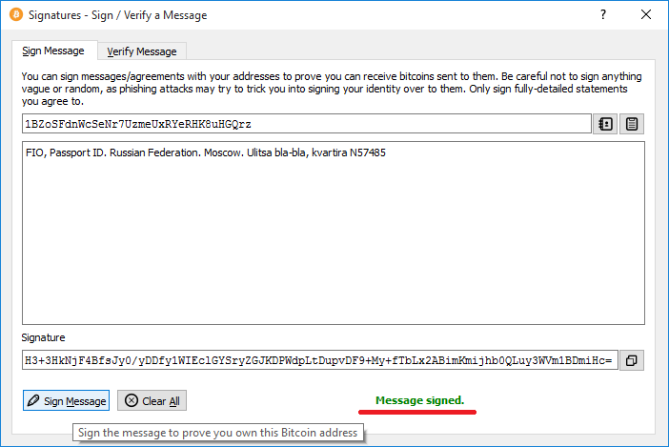Click the phishing warning description text
Image resolution: width=669 pixels, height=447 pixels.
coord(332,88)
